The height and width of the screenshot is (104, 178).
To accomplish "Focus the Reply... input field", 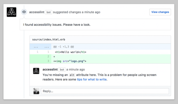I will (105, 91).
